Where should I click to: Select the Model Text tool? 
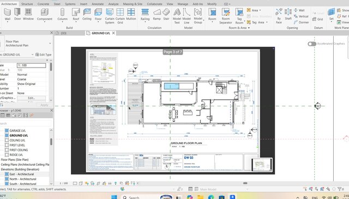177,16
